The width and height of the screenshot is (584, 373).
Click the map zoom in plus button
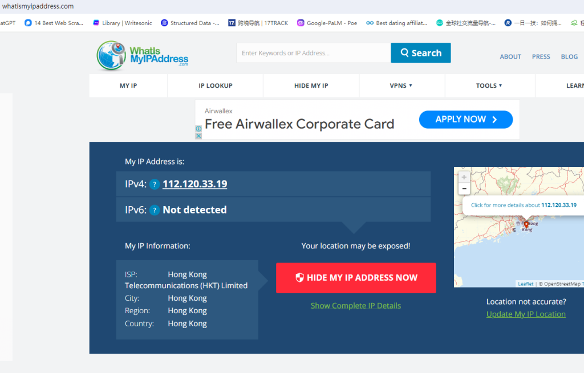[x=464, y=177]
